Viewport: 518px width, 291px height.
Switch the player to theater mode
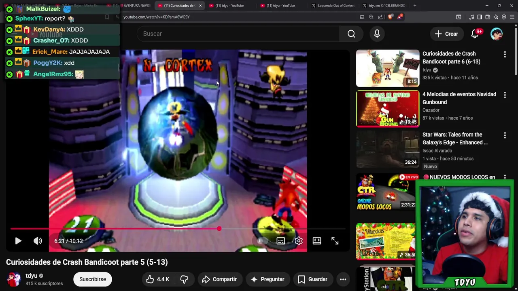pos(317,241)
